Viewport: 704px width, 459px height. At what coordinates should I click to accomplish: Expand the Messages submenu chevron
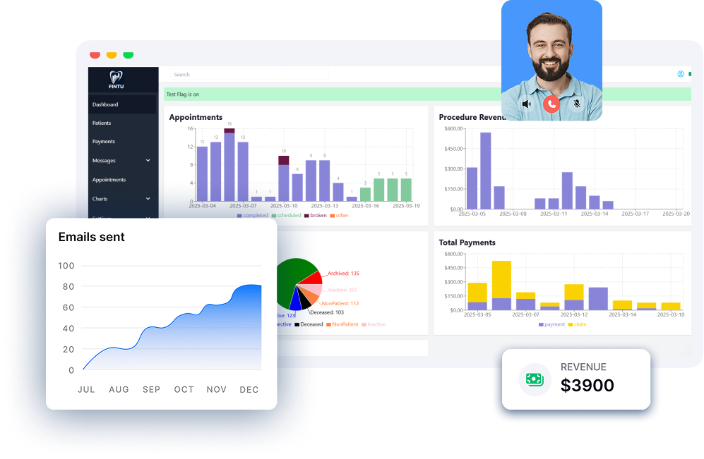coord(148,161)
